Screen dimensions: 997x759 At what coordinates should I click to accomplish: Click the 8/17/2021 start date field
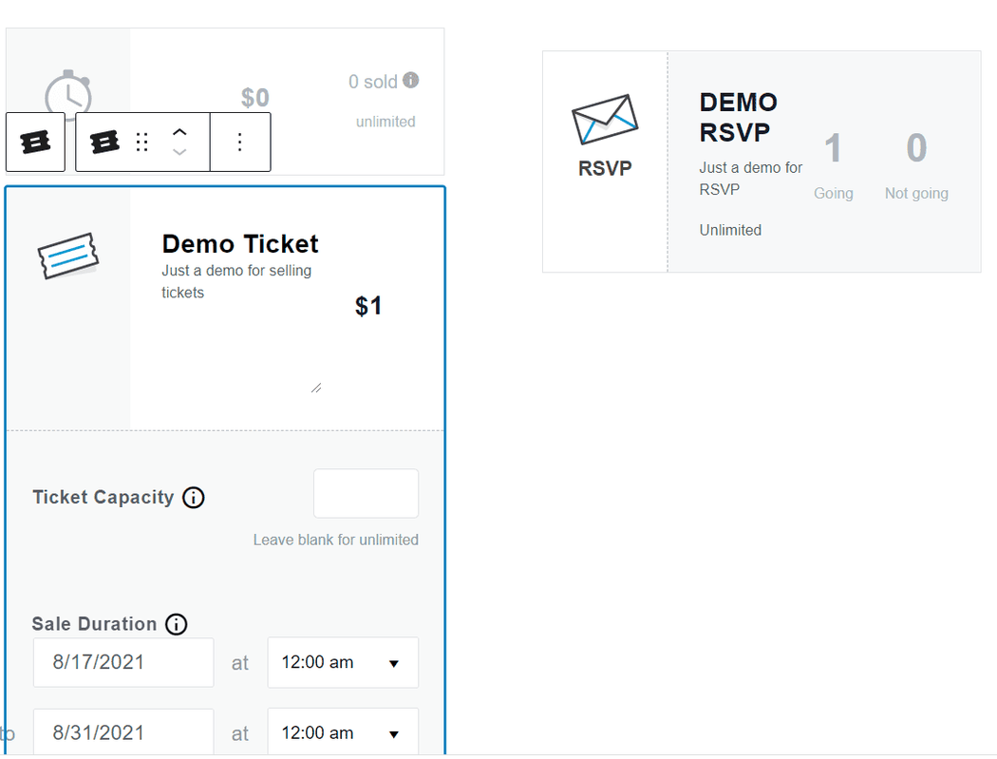pyautogui.click(x=123, y=662)
